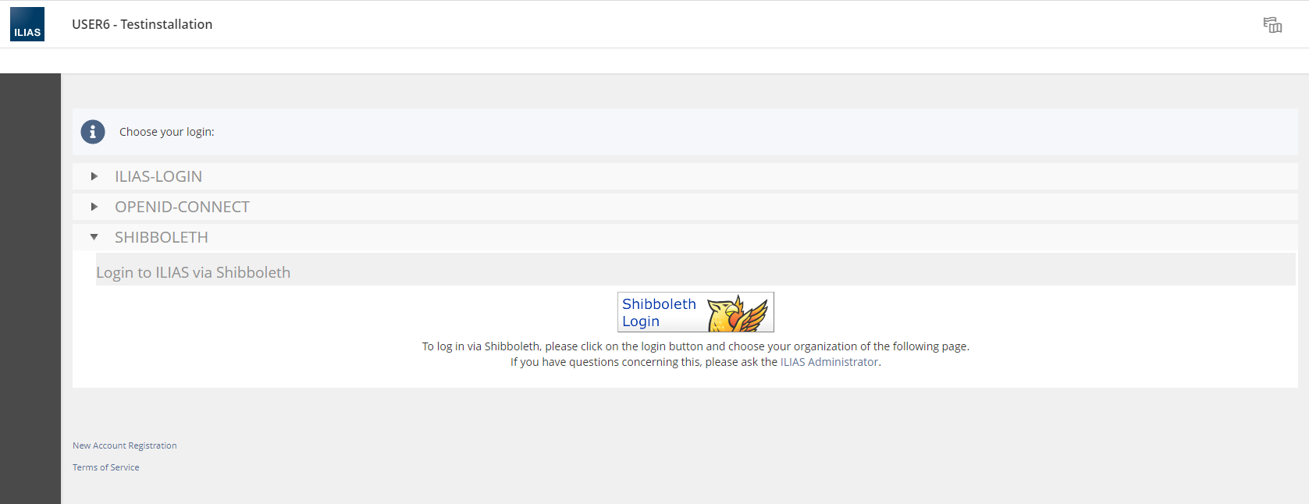Screen dimensions: 1309x504
Task: Click the USER6 - Testinstallation title
Action: click(x=142, y=24)
